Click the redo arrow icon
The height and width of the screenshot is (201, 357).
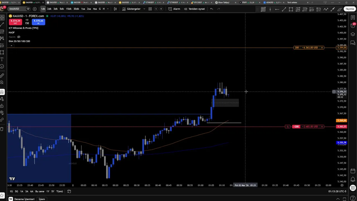click(x=218, y=9)
